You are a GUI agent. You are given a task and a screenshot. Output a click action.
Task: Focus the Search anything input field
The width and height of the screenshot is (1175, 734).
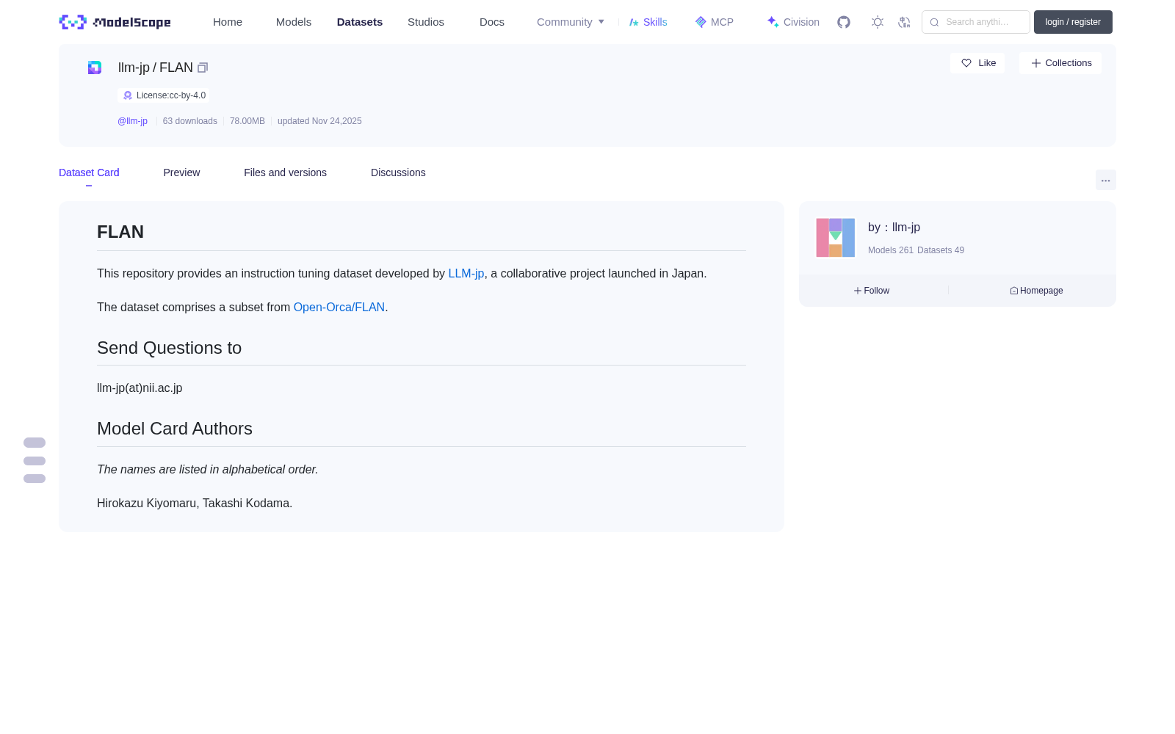click(976, 22)
